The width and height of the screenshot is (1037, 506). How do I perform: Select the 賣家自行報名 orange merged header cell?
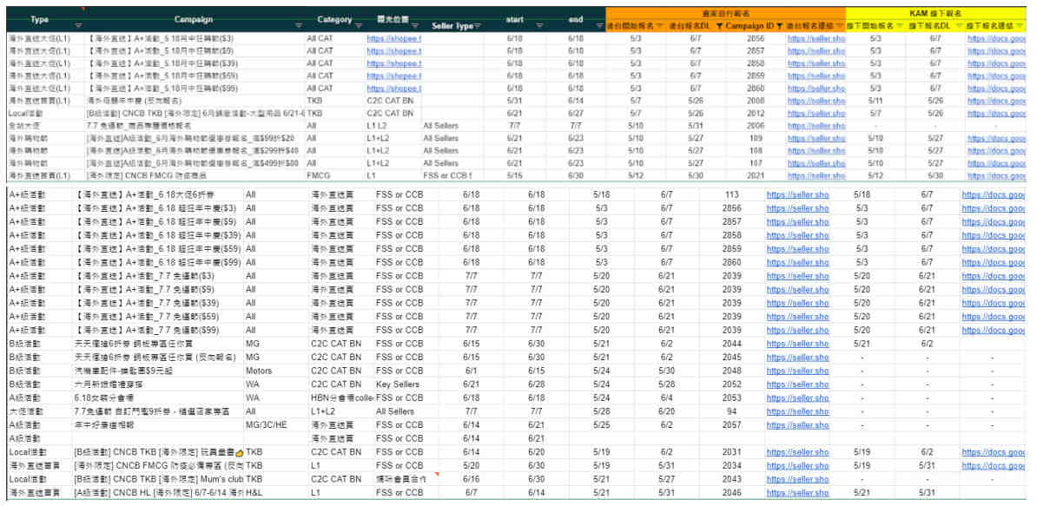click(725, 12)
